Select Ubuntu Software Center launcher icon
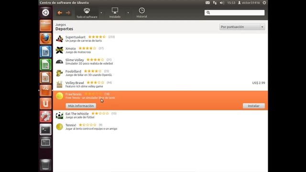Image resolution: width=306 pixels, height=172 pixels. tap(45, 90)
